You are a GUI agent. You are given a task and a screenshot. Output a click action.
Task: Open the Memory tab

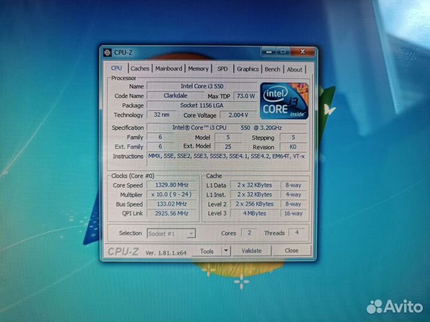pyautogui.click(x=198, y=69)
